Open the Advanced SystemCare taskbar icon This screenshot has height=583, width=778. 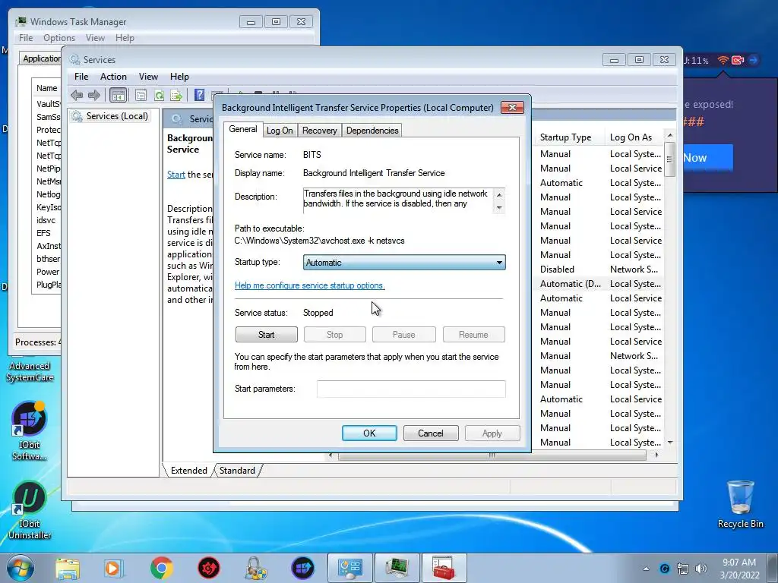(302, 568)
